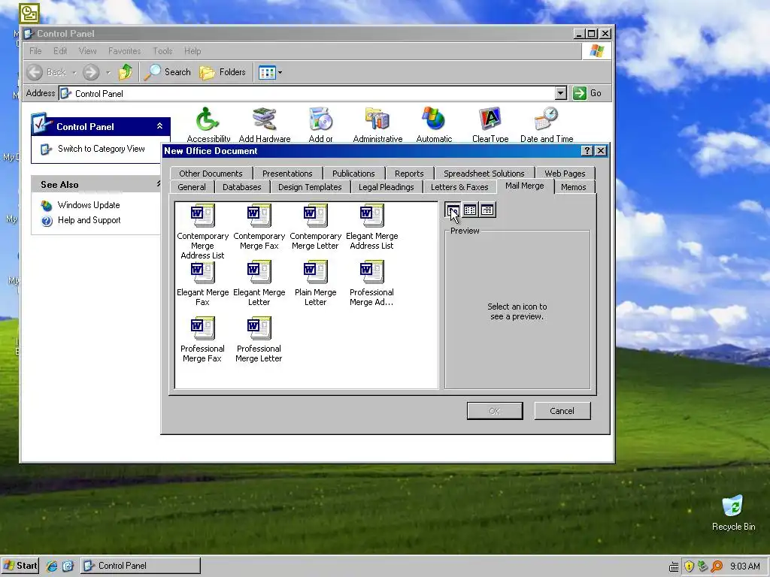This screenshot has height=577, width=770.
Task: Collapse the Control Panel sidebar section
Action: pos(159,126)
